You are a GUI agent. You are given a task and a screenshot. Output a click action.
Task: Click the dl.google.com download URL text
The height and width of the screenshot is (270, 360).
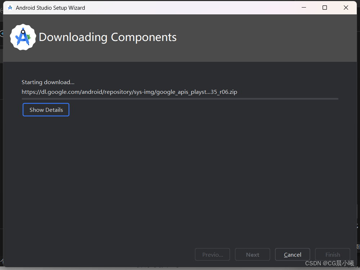(x=129, y=92)
